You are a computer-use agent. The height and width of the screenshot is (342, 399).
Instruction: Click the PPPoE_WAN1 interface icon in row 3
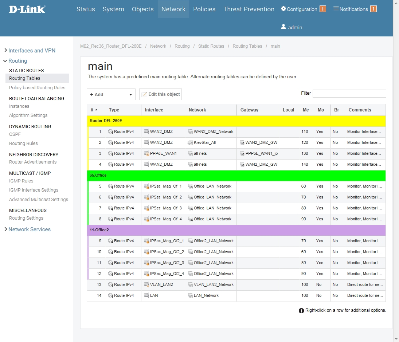(x=146, y=153)
